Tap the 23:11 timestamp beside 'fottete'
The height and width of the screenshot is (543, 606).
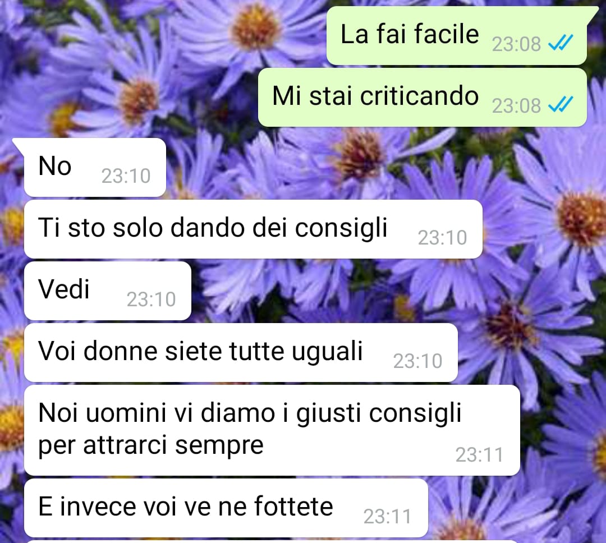pos(388,516)
